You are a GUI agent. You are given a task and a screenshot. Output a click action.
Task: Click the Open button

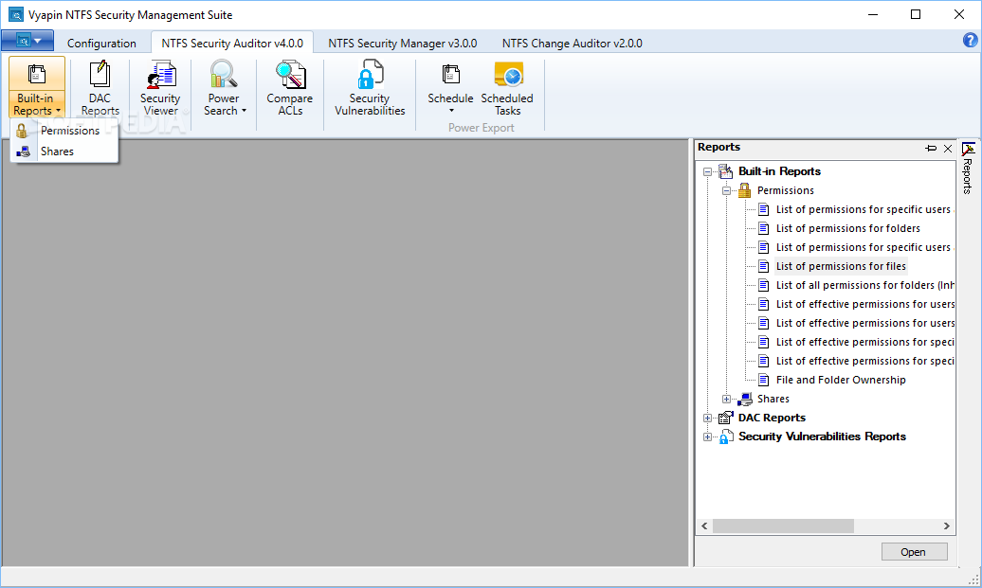[914, 552]
